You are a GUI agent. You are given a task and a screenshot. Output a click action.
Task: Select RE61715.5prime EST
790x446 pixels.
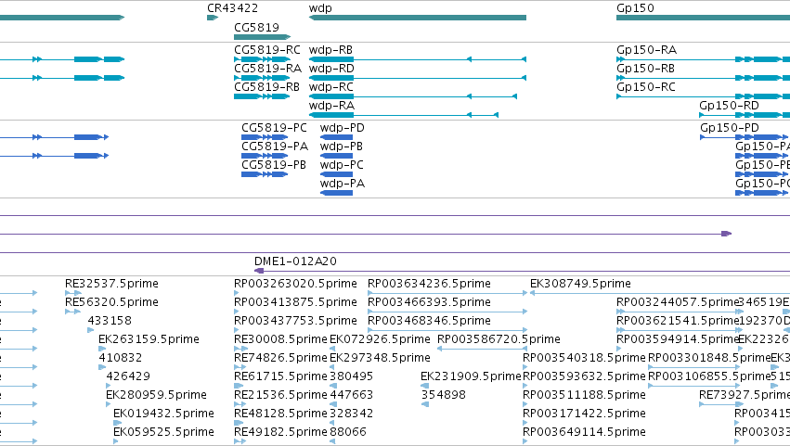click(x=240, y=386)
